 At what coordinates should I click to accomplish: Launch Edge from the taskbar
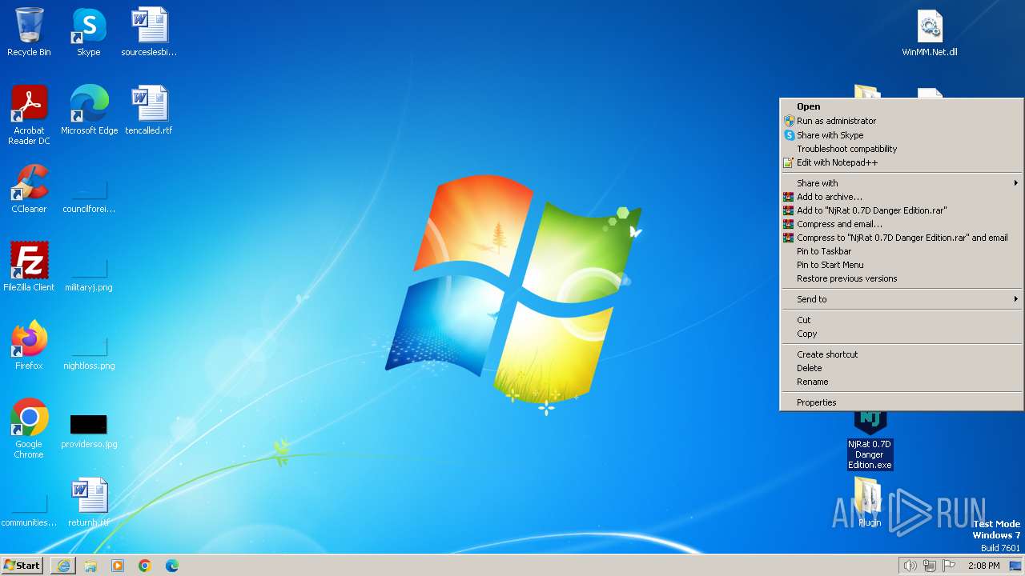(x=172, y=566)
